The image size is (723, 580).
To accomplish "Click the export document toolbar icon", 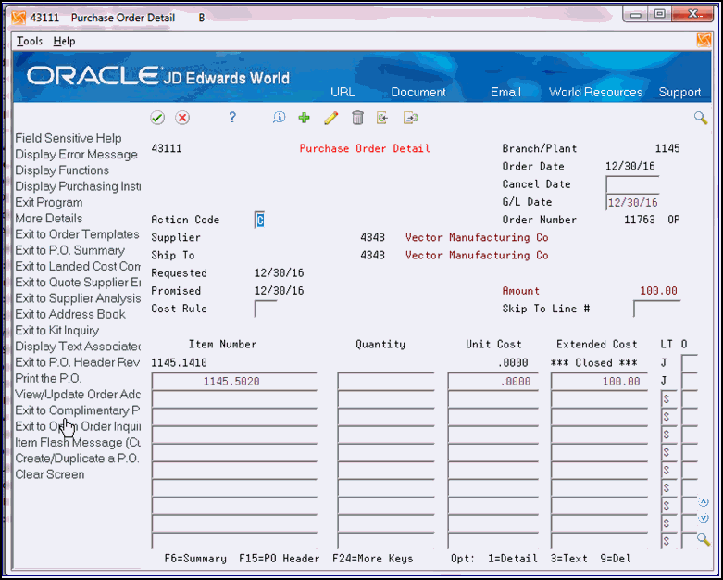I will [x=410, y=118].
